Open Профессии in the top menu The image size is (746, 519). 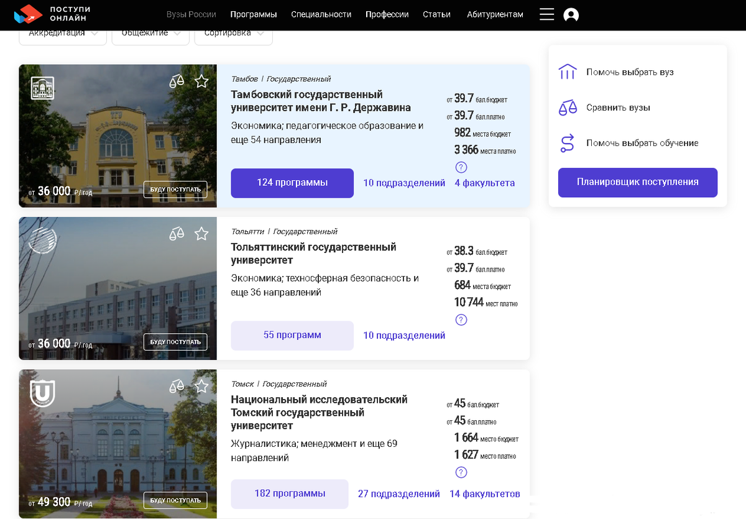(x=387, y=14)
